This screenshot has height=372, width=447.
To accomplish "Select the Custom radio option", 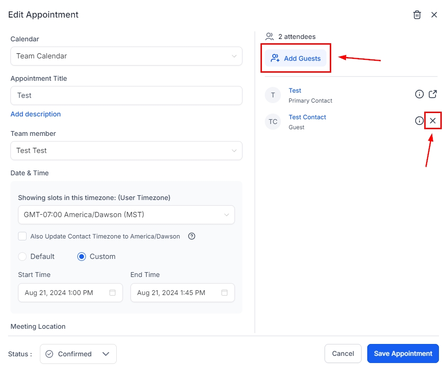I will [x=82, y=257].
